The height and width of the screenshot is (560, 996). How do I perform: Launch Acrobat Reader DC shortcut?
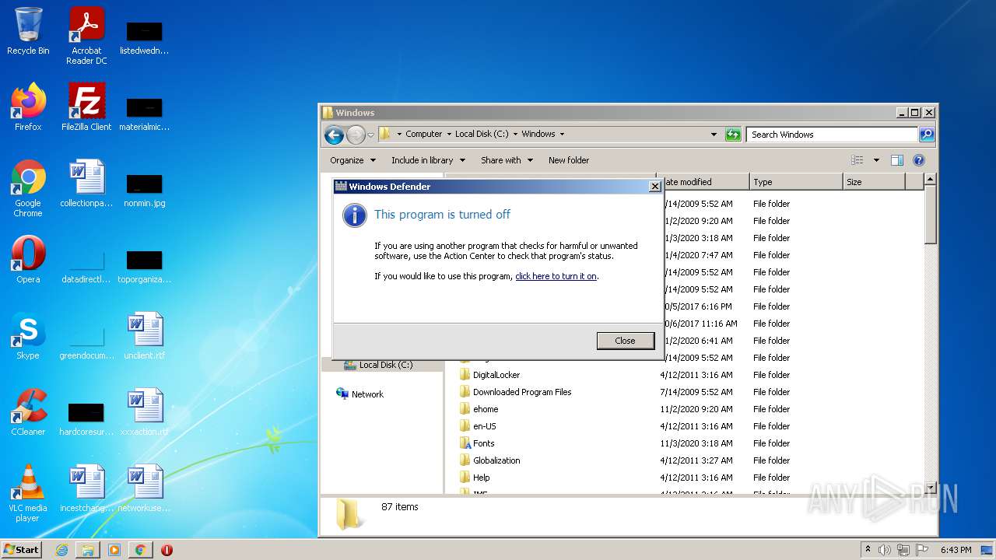pyautogui.click(x=86, y=36)
